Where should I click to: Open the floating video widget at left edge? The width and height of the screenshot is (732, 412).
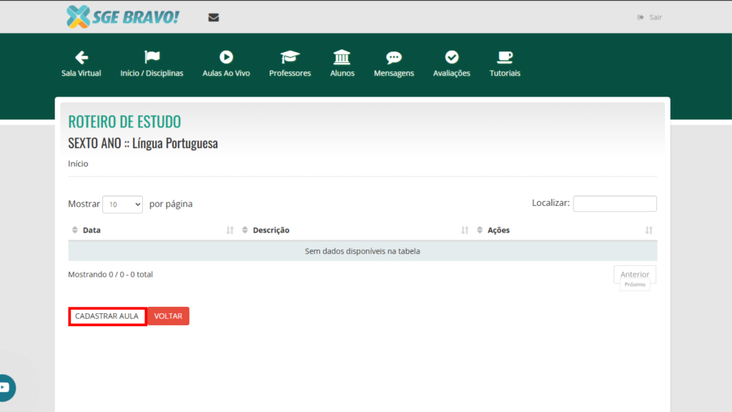(x=5, y=388)
